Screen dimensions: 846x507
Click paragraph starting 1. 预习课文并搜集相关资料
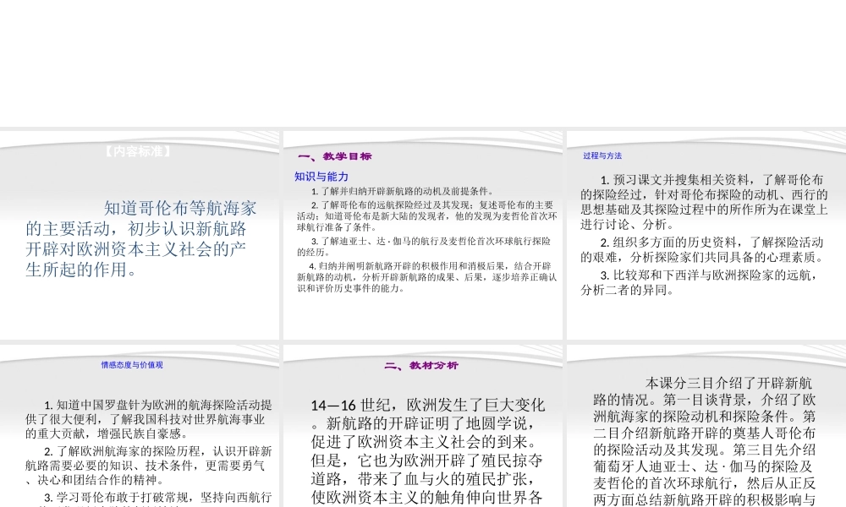[704, 202]
